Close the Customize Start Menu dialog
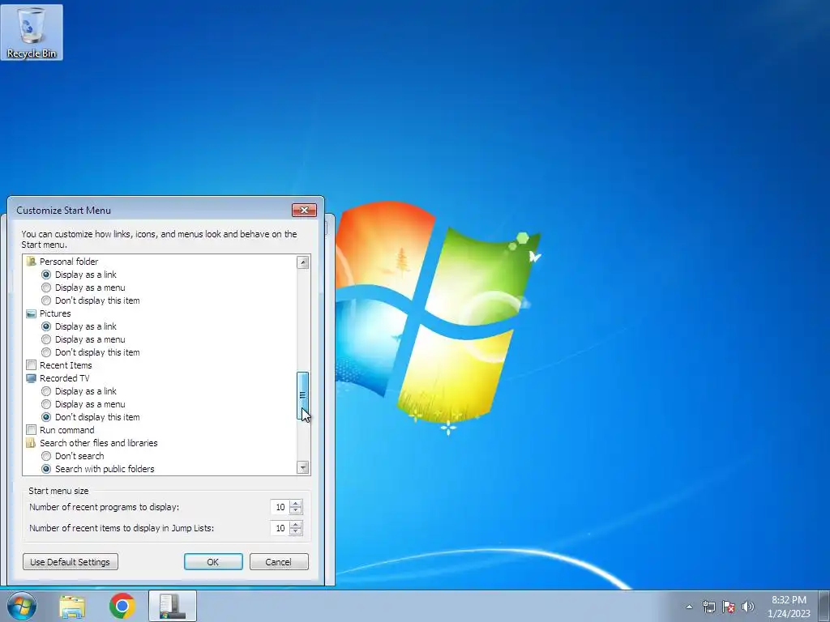 click(x=305, y=210)
